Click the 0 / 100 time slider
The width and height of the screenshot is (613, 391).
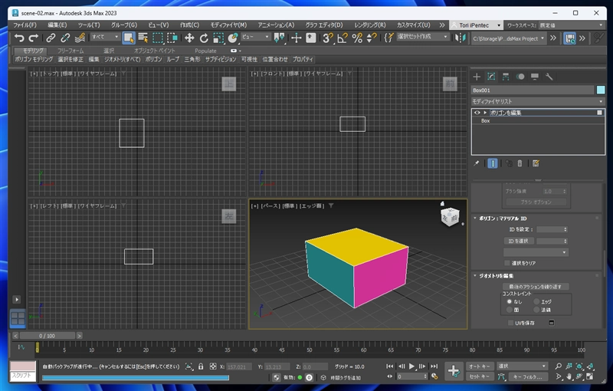pyautogui.click(x=47, y=336)
